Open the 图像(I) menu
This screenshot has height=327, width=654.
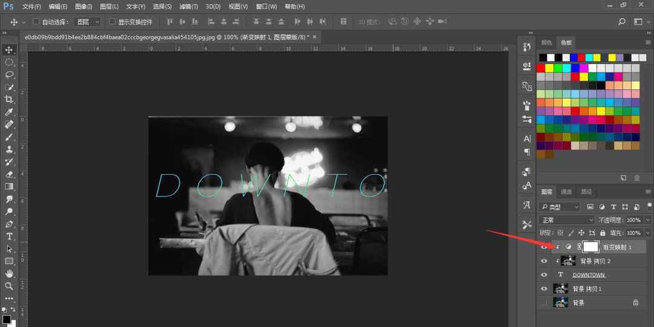coord(84,7)
